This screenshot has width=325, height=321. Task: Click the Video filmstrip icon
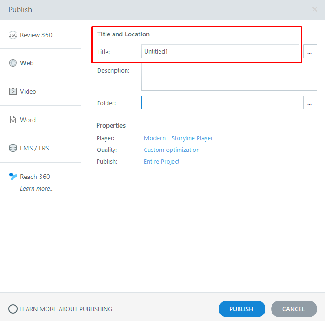[13, 91]
